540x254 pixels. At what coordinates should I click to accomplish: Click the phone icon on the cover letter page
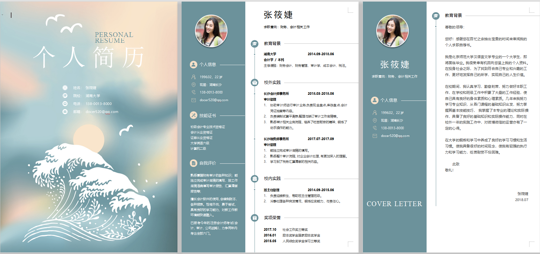375,128
